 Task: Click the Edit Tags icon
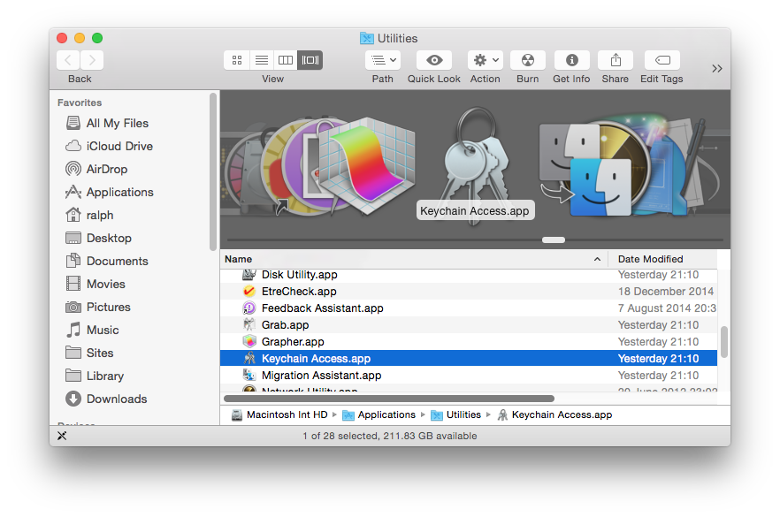[662, 60]
